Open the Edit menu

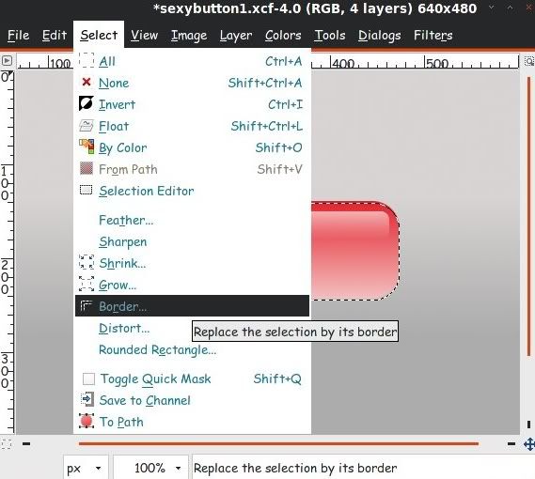click(x=55, y=35)
